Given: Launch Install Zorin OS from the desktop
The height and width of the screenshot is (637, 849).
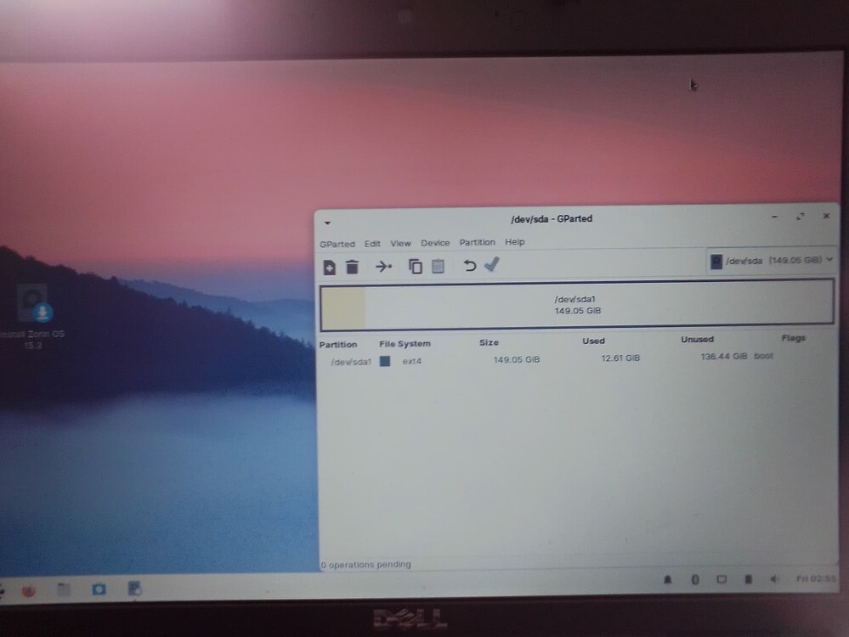Looking at the screenshot, I should click(x=32, y=310).
